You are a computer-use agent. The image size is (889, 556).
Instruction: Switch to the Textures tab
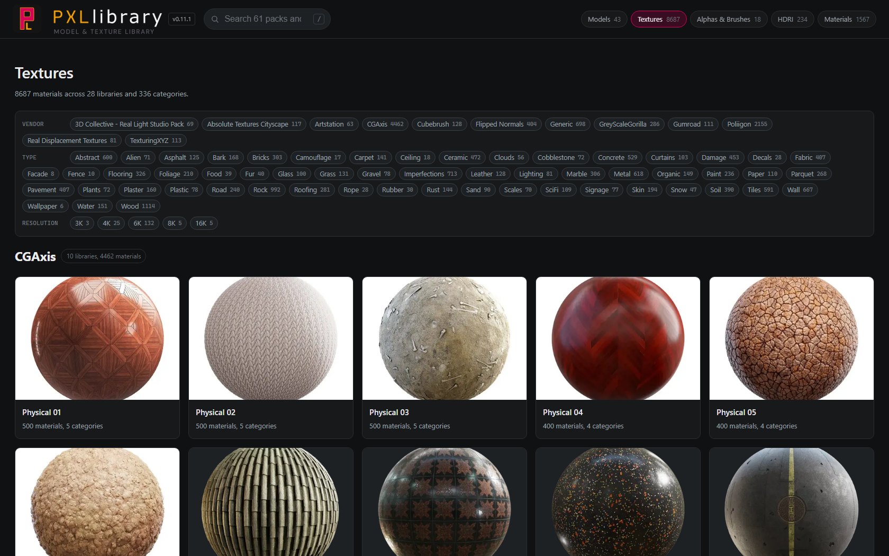coord(658,19)
